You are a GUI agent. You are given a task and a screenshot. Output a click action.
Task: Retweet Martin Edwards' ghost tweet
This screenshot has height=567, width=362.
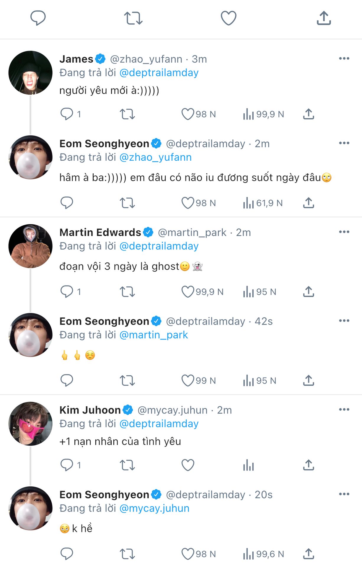pyautogui.click(x=127, y=292)
